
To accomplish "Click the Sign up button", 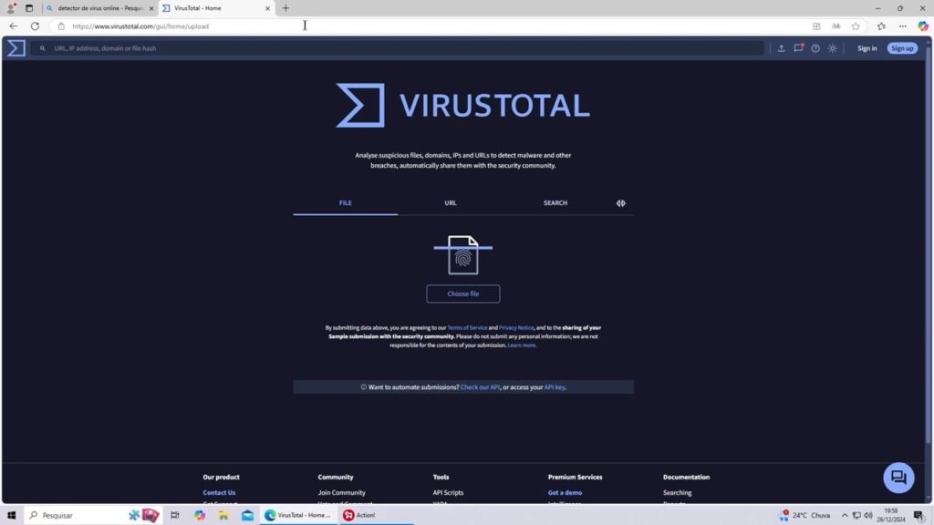I will pyautogui.click(x=902, y=48).
